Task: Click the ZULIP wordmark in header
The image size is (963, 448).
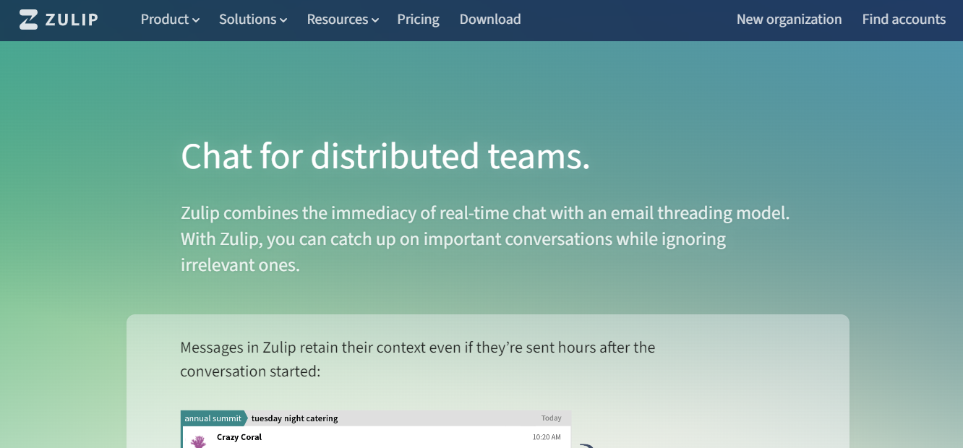Action: pos(72,20)
